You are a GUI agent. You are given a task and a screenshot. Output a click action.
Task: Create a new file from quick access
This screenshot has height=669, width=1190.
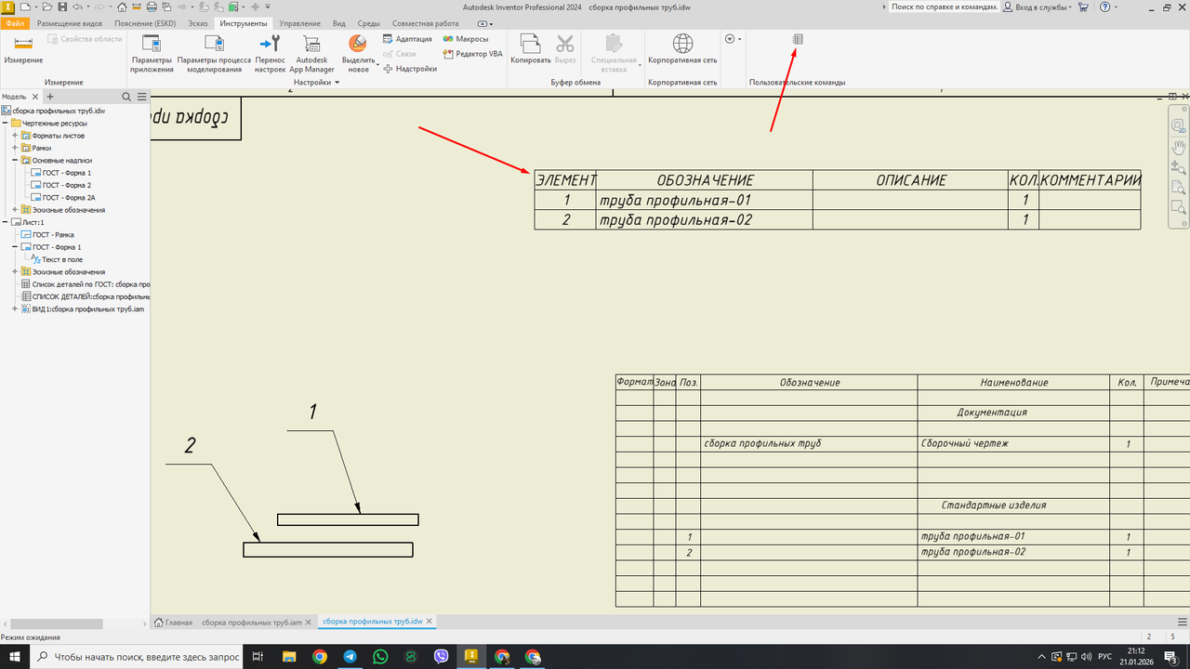pyautogui.click(x=25, y=7)
